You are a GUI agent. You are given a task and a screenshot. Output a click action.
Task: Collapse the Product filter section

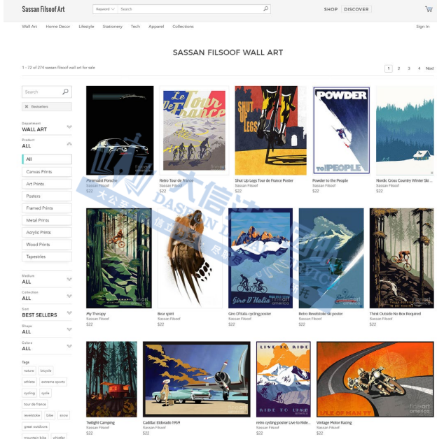(69, 143)
